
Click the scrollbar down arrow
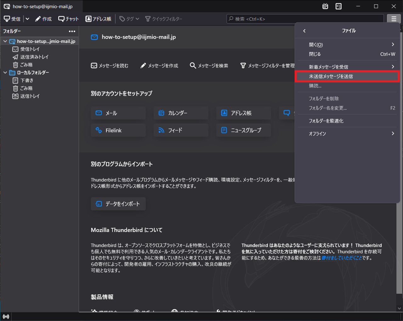[x=400, y=308]
